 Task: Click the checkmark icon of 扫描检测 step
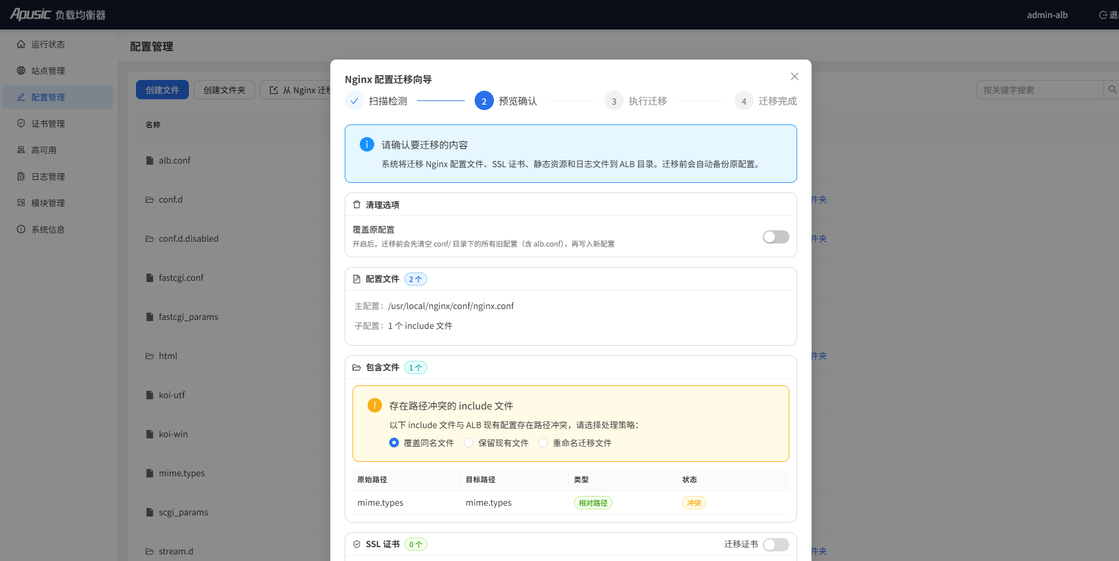(x=354, y=101)
